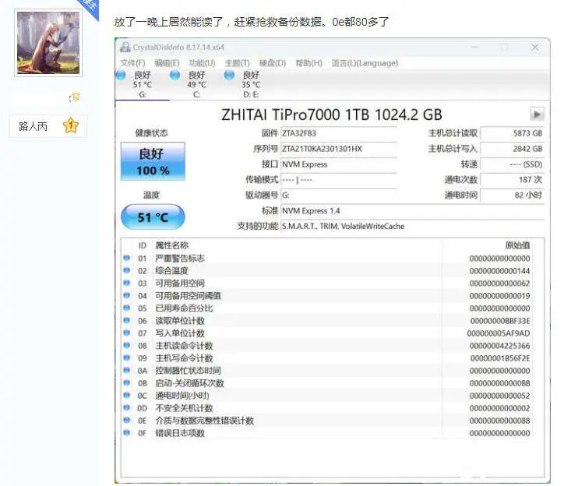
Task: Select row 0E 介质与数据完整性错误计数
Action: tap(326, 421)
